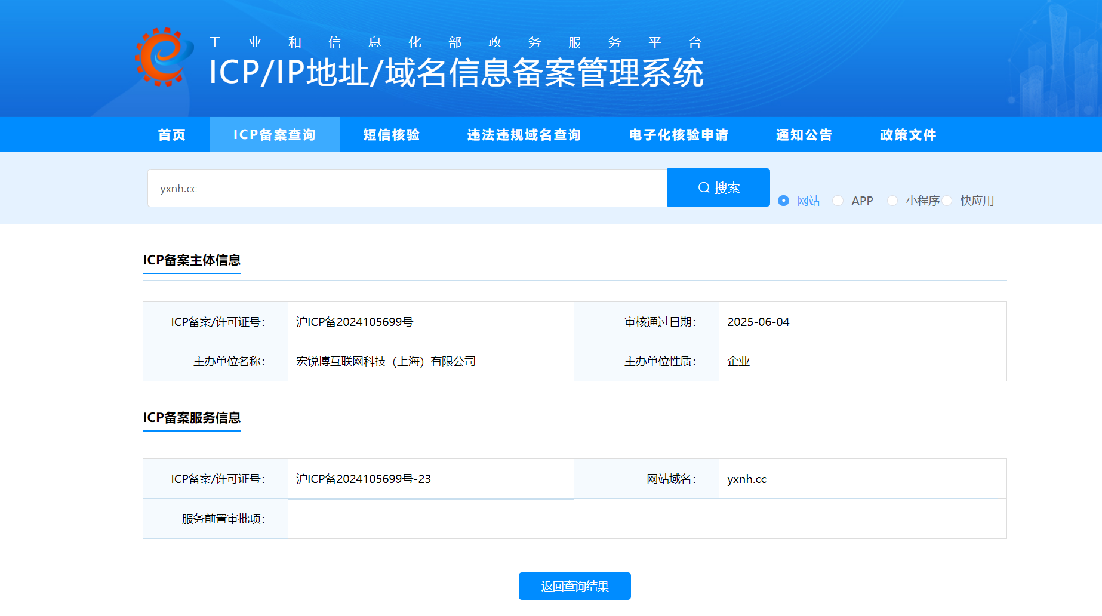Viewport: 1102px width, 616px height.
Task: Click company name 宏锐博互联网科技（上海）有限公司
Action: pos(386,361)
